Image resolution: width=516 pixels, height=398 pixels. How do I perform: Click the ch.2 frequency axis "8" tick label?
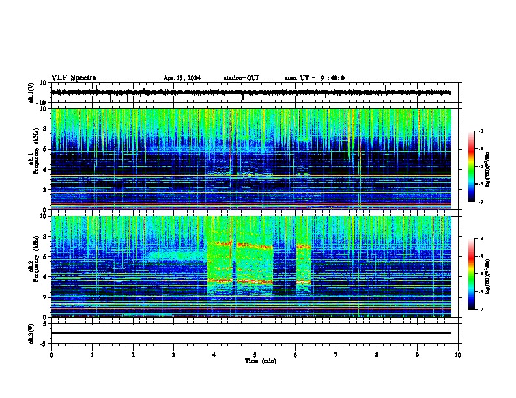point(46,236)
